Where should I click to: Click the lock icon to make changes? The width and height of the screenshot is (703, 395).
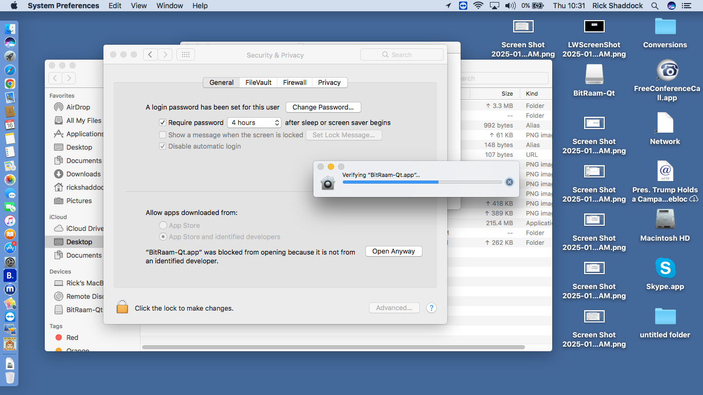click(122, 307)
